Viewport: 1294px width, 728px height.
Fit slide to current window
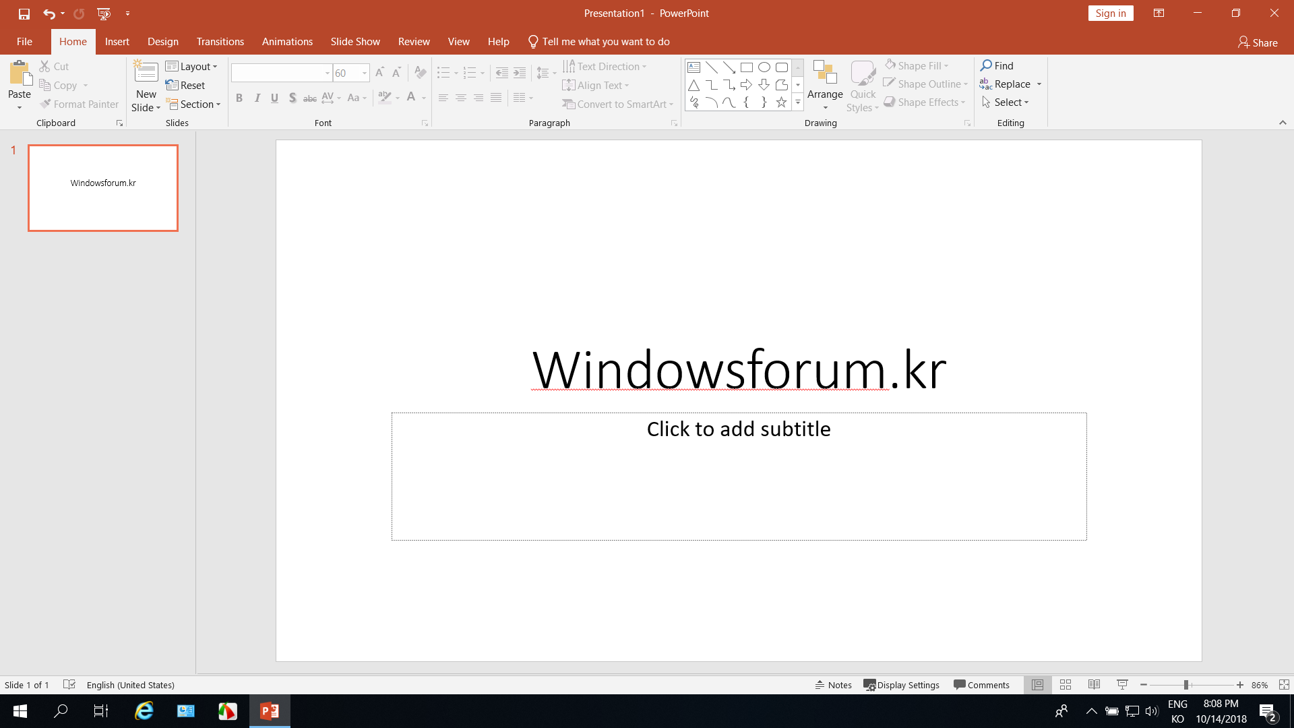(1284, 685)
